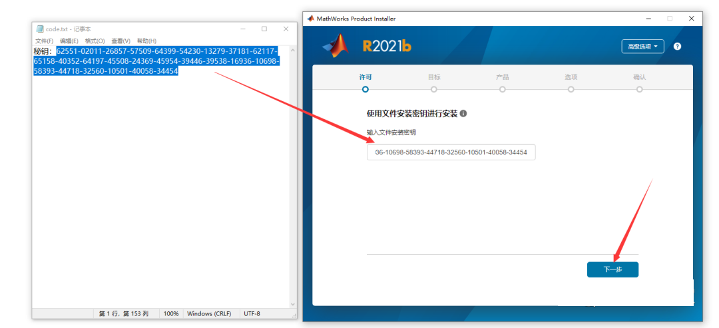
Task: Close the code.txt Notepad window
Action: tap(286, 29)
